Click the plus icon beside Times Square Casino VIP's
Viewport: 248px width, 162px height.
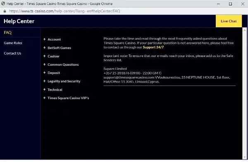point(45,98)
